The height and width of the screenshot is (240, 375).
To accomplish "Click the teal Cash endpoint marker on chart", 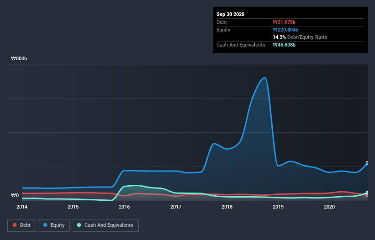I will coord(367,193).
